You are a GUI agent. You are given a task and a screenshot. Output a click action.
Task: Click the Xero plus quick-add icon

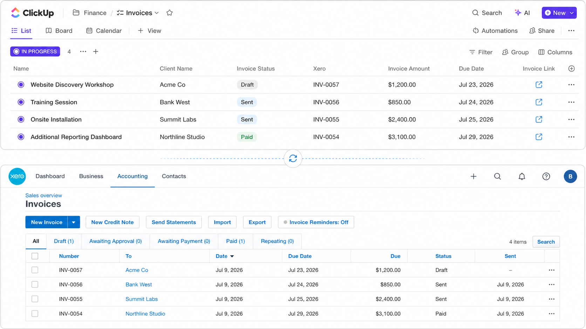(x=473, y=177)
